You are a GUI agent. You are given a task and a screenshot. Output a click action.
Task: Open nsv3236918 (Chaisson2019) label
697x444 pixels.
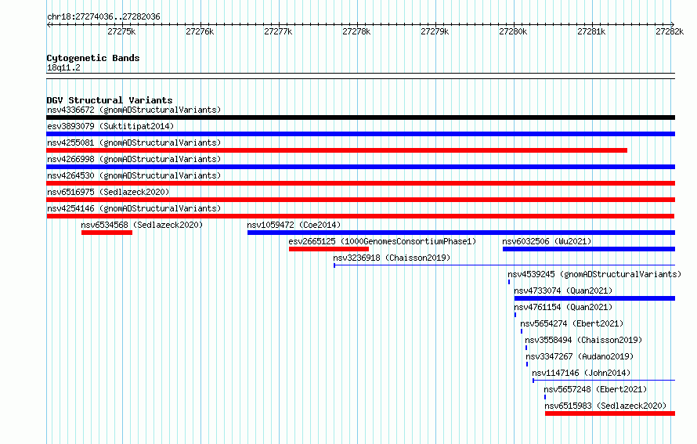coord(392,258)
